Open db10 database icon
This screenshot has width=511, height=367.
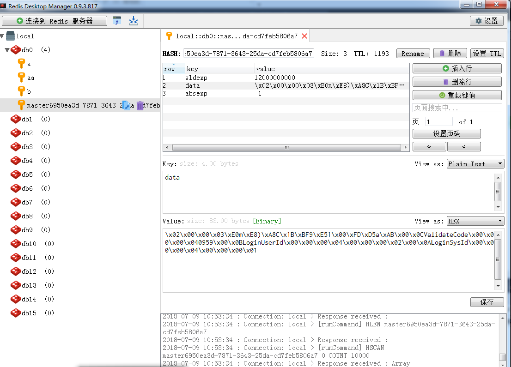[x=16, y=244]
